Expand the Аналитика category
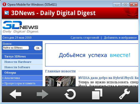 pyautogui.click(x=22, y=78)
